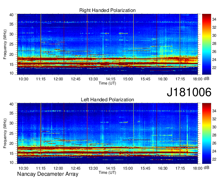The image size is (220, 178).
Task: Click "25" frequency tick on Left Handed plot
Action: (x=11, y=133)
